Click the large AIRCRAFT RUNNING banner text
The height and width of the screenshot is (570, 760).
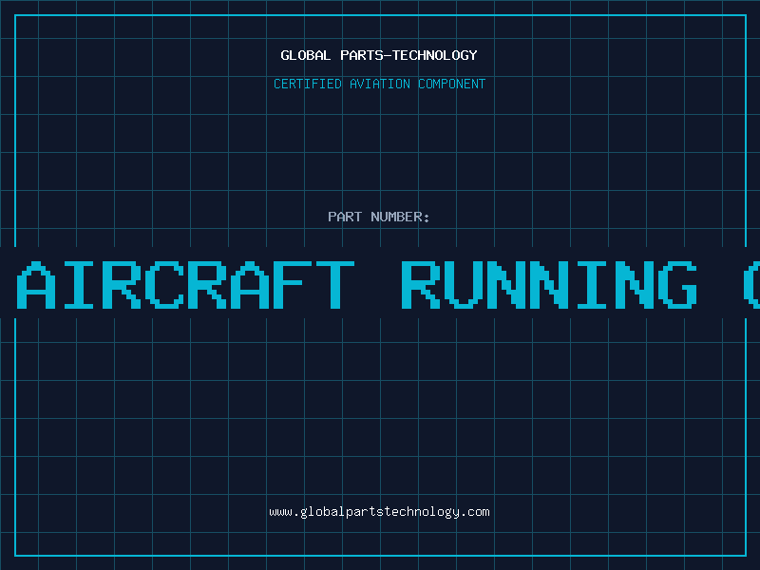pyautogui.click(x=388, y=284)
